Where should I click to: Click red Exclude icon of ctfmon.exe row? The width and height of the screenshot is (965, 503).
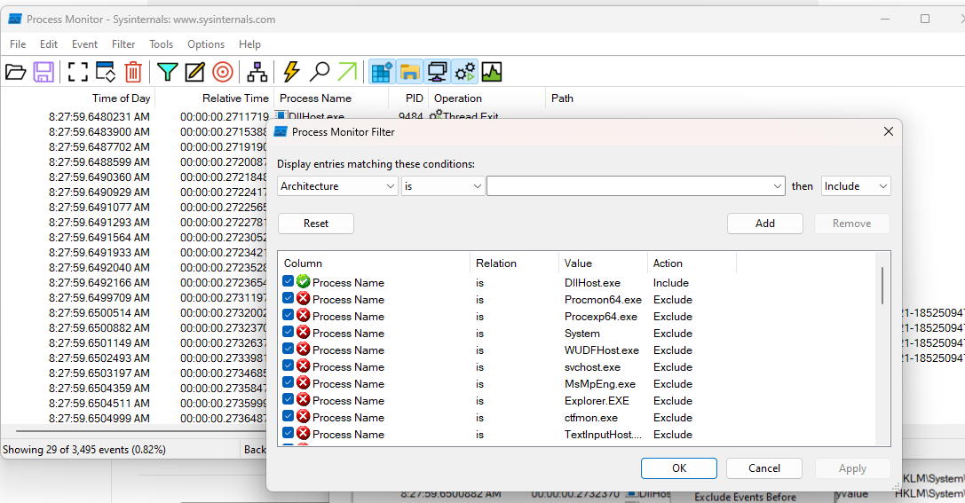pos(303,416)
